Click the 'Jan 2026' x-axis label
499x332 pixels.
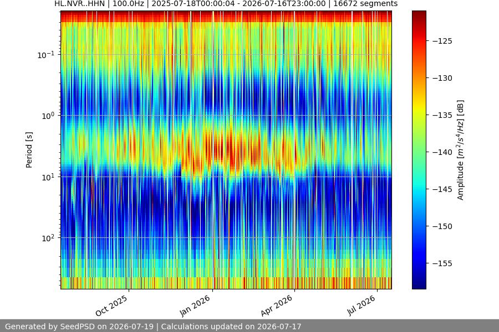tap(195, 305)
